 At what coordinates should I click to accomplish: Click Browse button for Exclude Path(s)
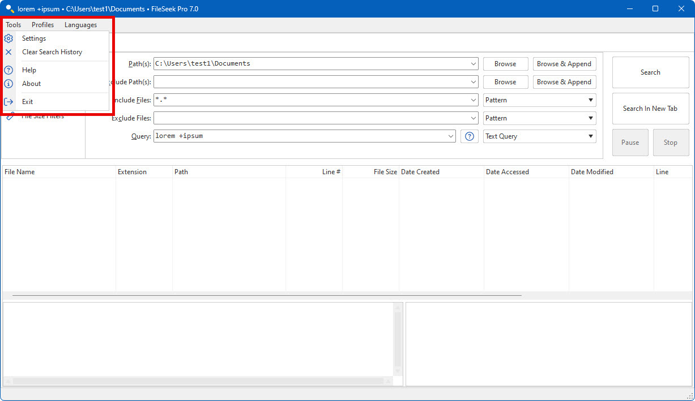(505, 82)
